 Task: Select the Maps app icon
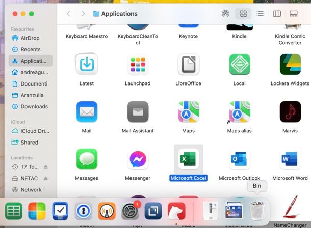[x=189, y=111]
